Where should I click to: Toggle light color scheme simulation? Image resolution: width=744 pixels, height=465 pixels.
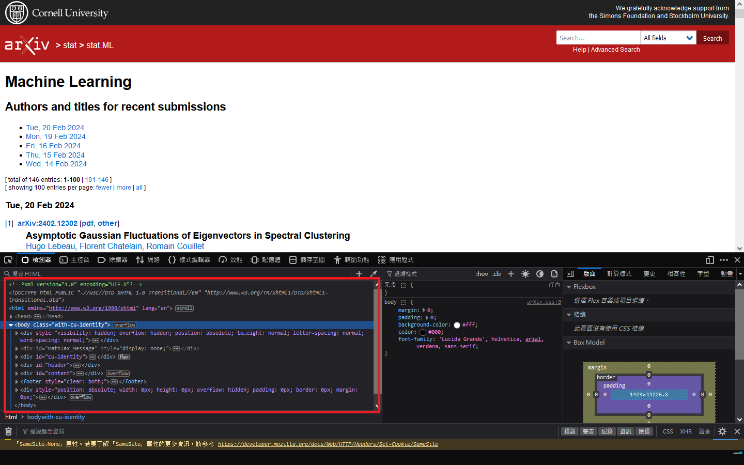(x=525, y=274)
